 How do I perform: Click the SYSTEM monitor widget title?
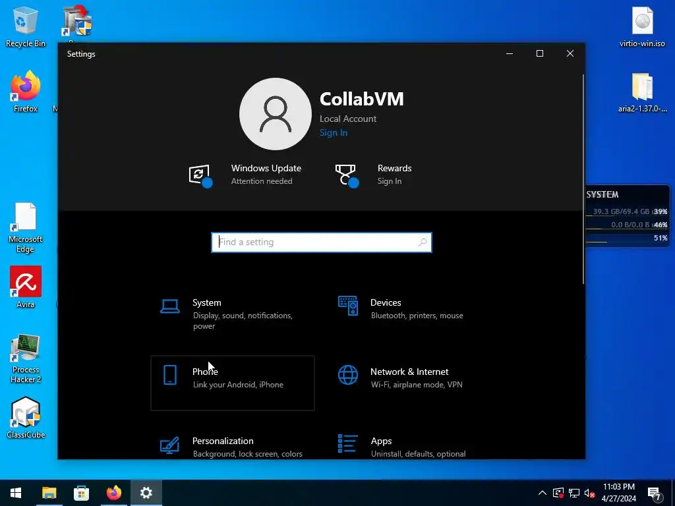tap(602, 194)
